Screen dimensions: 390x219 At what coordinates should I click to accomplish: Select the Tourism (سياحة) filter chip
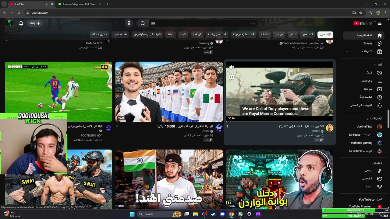[x=170, y=34]
